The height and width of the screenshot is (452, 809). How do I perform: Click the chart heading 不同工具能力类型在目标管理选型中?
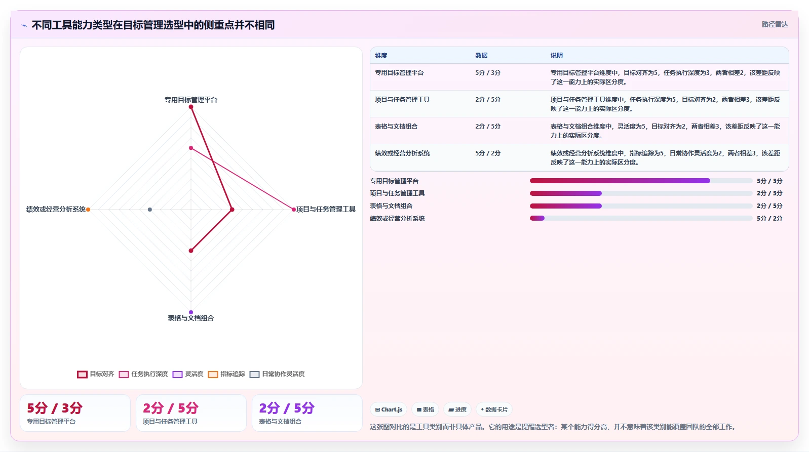click(153, 25)
